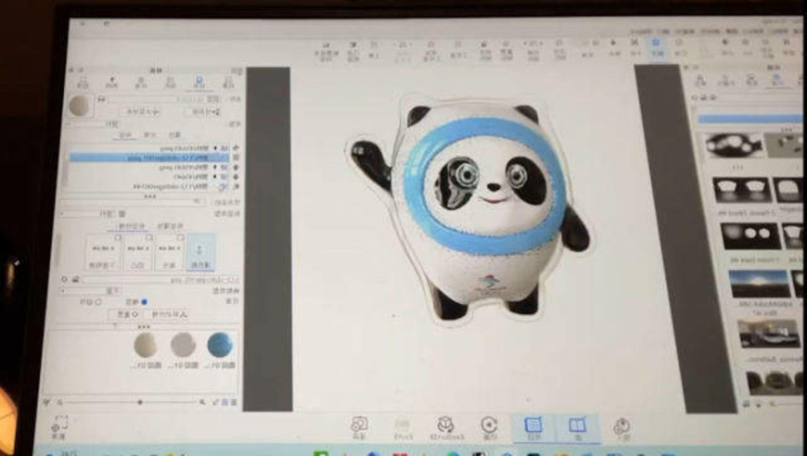
Task: Select the highlighted tab in library panel
Action: pyautogui.click(x=778, y=81)
